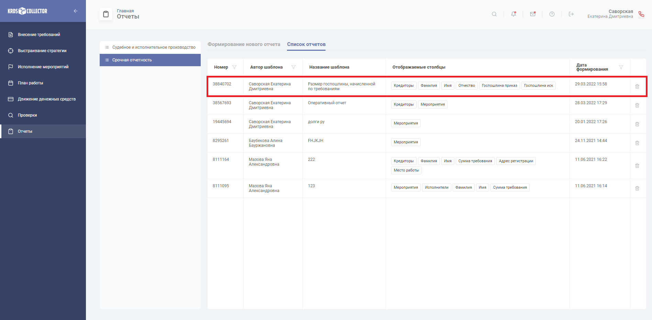Click Мероприятия tag in report 38567693
The height and width of the screenshot is (320, 652).
tap(433, 105)
